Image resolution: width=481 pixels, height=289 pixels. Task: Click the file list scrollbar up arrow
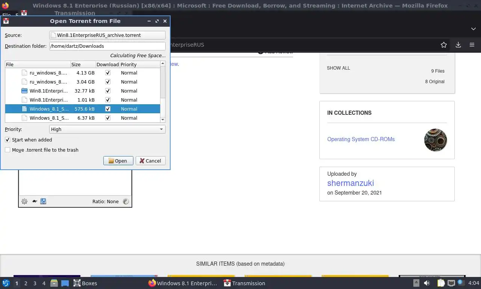click(x=163, y=63)
